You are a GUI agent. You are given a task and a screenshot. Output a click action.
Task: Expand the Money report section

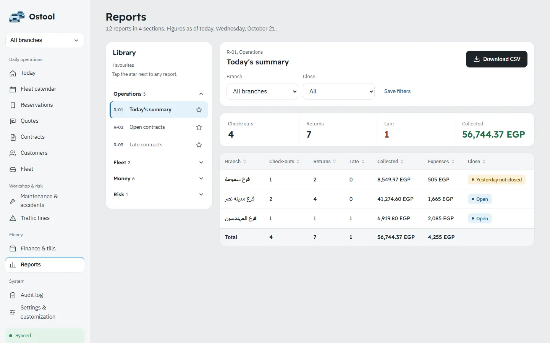pos(159,178)
